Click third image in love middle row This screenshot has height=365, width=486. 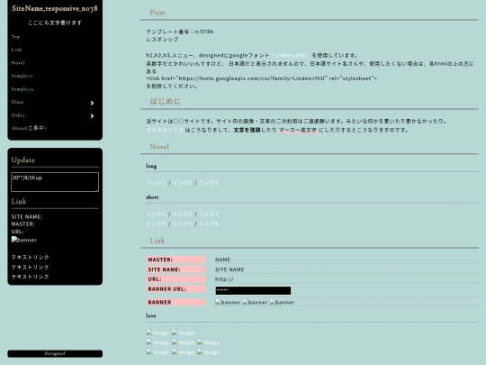point(208,342)
